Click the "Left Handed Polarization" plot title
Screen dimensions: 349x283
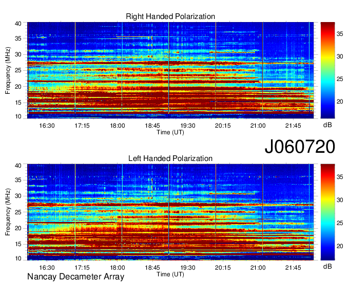pos(170,158)
